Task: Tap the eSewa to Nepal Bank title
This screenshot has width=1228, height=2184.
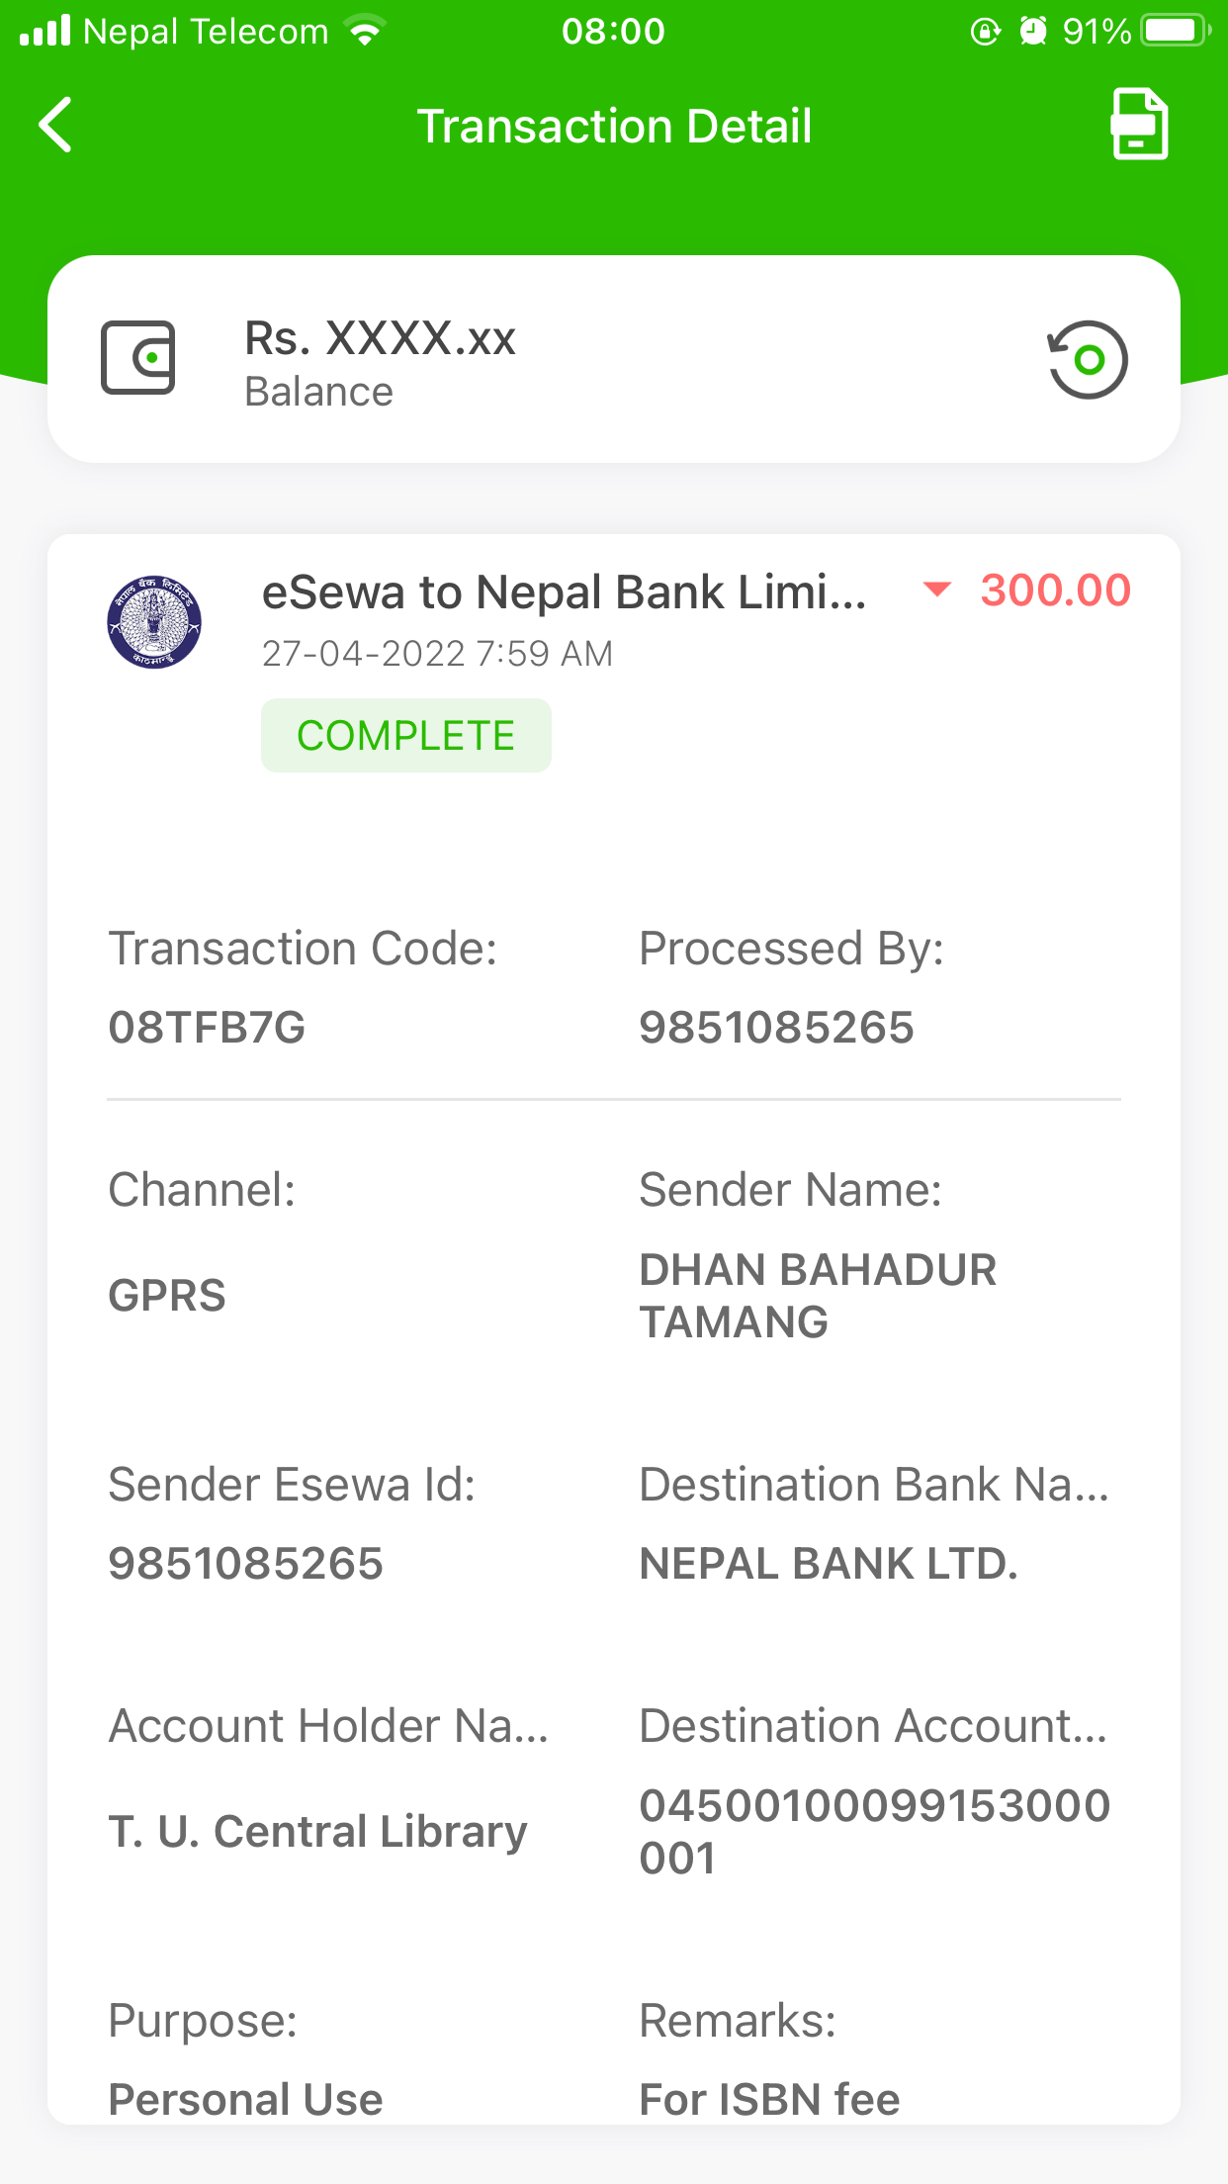Action: coord(564,592)
